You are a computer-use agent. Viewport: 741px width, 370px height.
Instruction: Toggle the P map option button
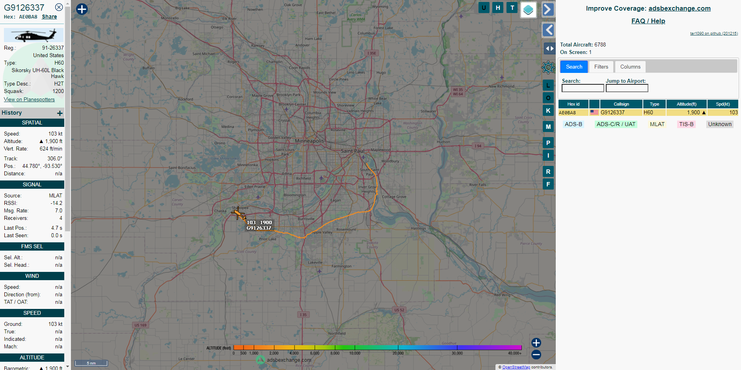[548, 143]
